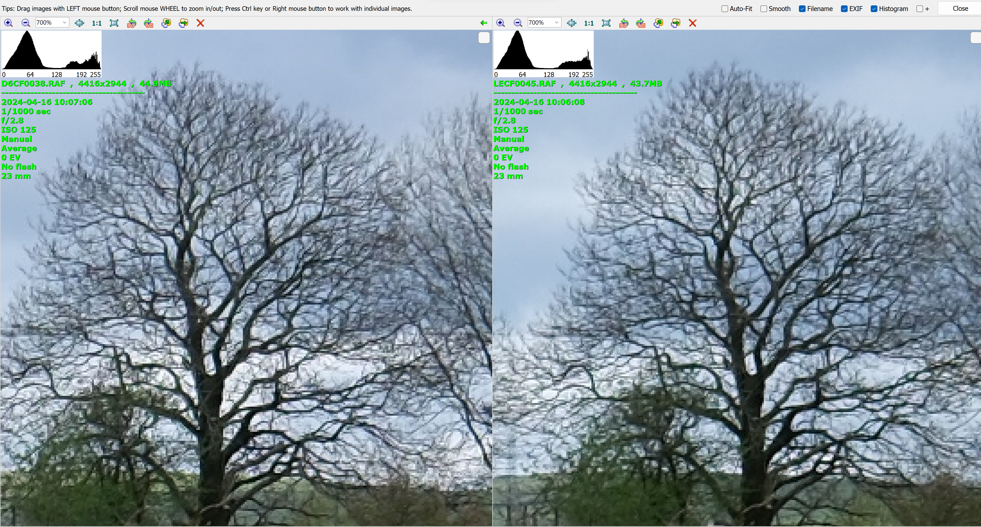Click the Close button
The image size is (981, 527).
pos(960,8)
